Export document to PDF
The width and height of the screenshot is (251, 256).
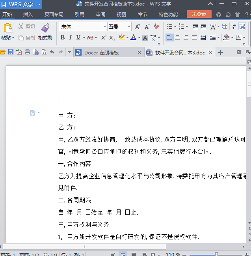coord(19,52)
